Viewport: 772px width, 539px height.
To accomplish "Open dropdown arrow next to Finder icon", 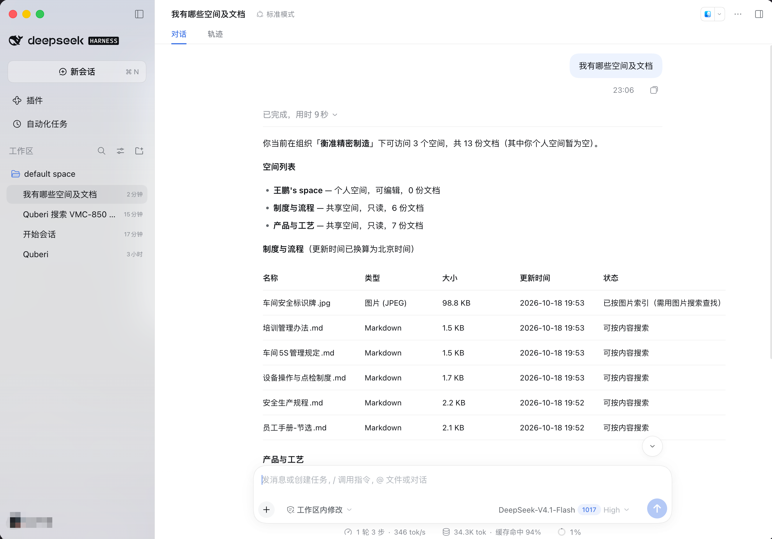I will [719, 14].
